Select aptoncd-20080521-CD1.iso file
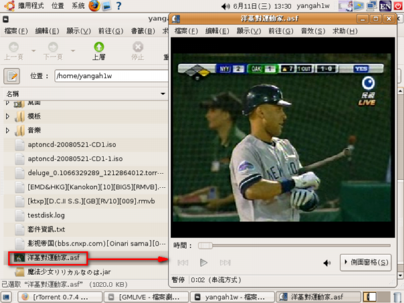The height and width of the screenshot is (303, 404). click(x=71, y=145)
